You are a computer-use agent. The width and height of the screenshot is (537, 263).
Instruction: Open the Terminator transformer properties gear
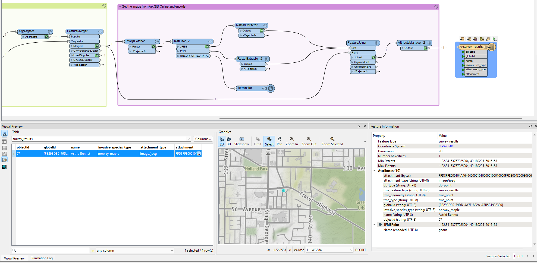(264, 88)
